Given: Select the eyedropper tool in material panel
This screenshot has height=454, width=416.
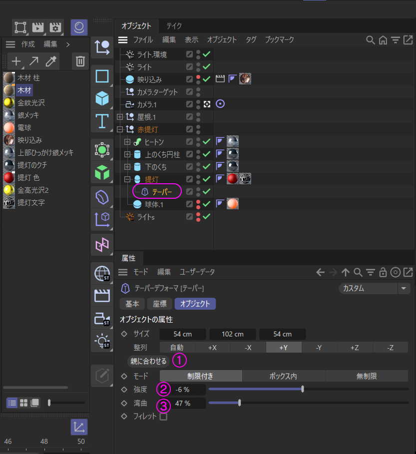Looking at the screenshot, I should pyautogui.click(x=51, y=61).
